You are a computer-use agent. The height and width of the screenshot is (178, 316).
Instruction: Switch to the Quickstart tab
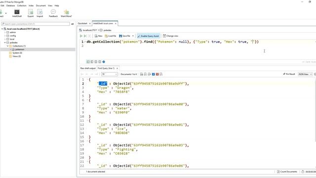click(x=82, y=23)
